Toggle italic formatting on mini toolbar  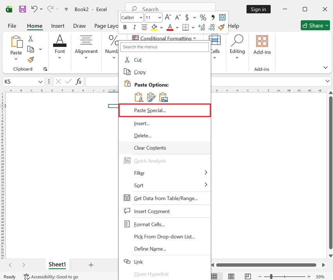(x=134, y=27)
